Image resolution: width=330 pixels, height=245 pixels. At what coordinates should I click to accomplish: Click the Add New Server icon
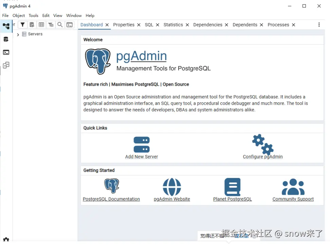tap(142, 145)
